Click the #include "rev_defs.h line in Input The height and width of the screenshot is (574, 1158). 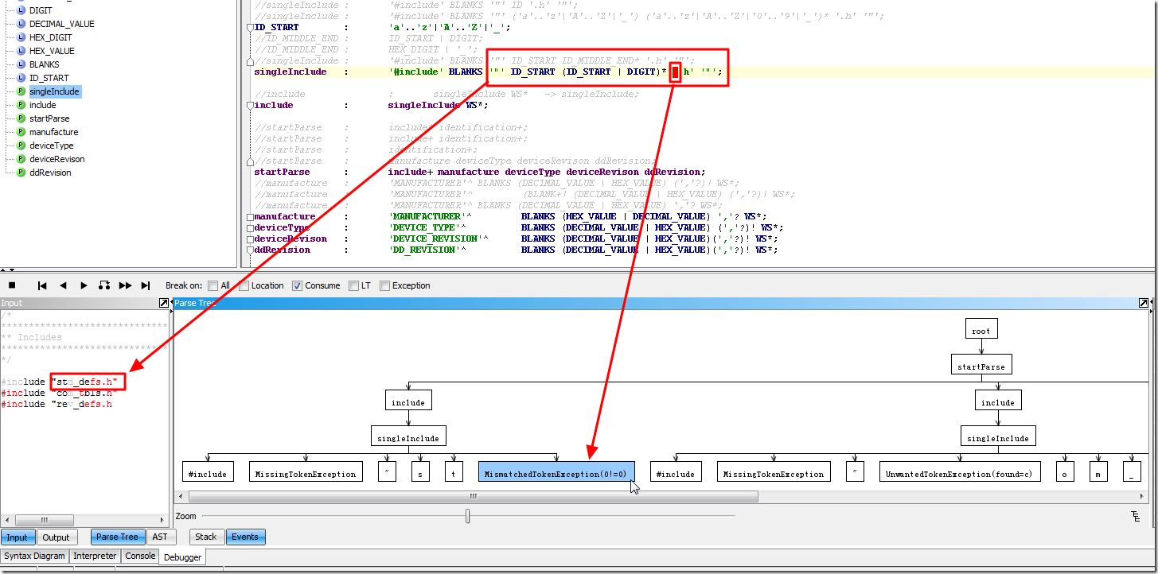coord(57,404)
